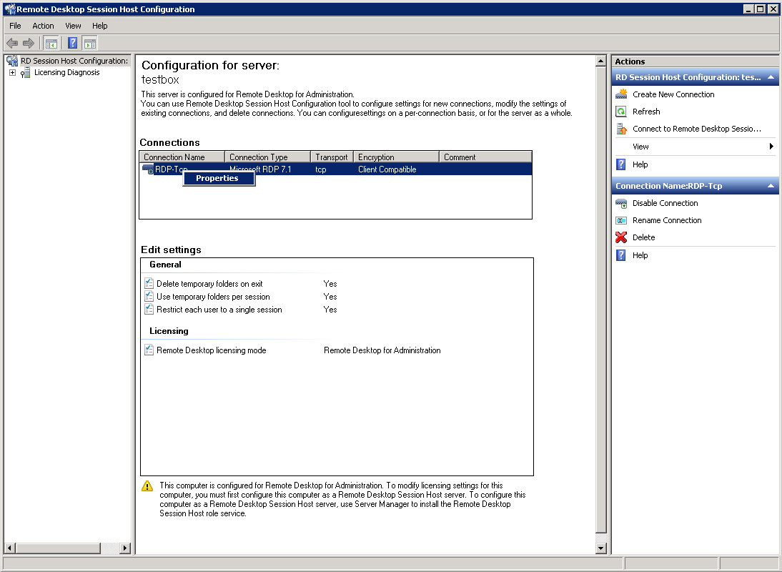
Task: Click the Restrict each user setting icon
Action: click(149, 310)
